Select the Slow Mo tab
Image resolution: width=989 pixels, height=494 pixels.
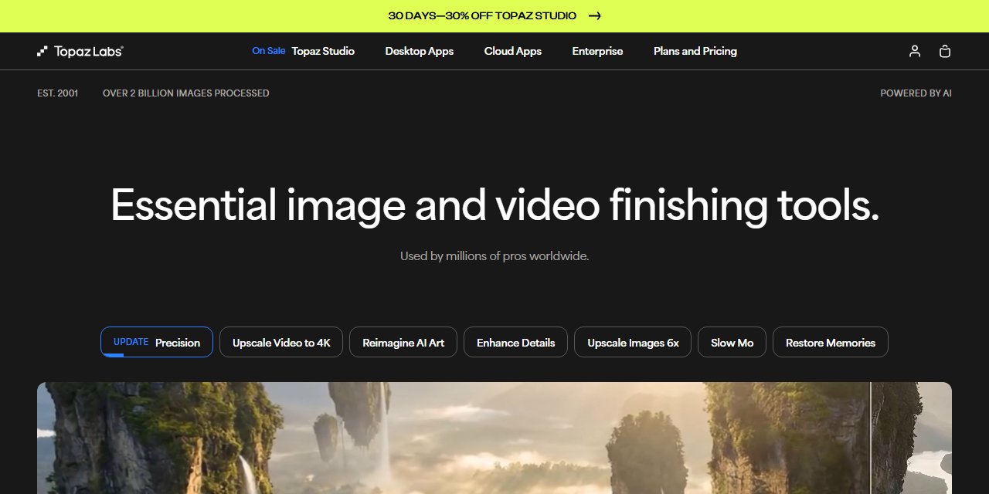(x=732, y=342)
